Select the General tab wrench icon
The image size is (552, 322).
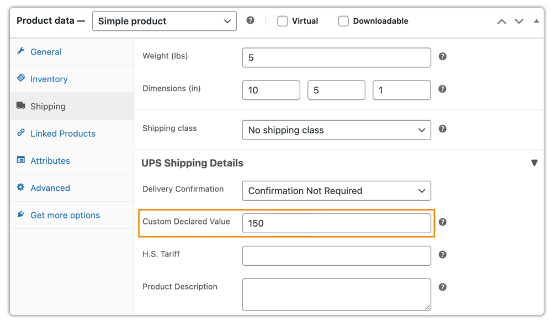(21, 51)
